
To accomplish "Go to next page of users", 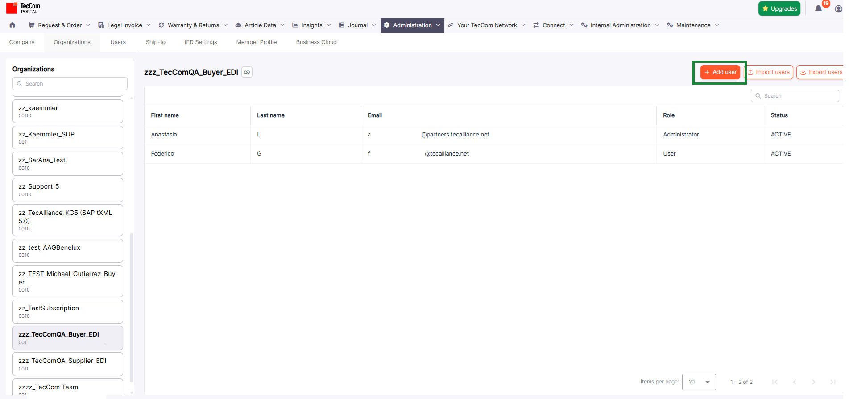I will pos(813,382).
